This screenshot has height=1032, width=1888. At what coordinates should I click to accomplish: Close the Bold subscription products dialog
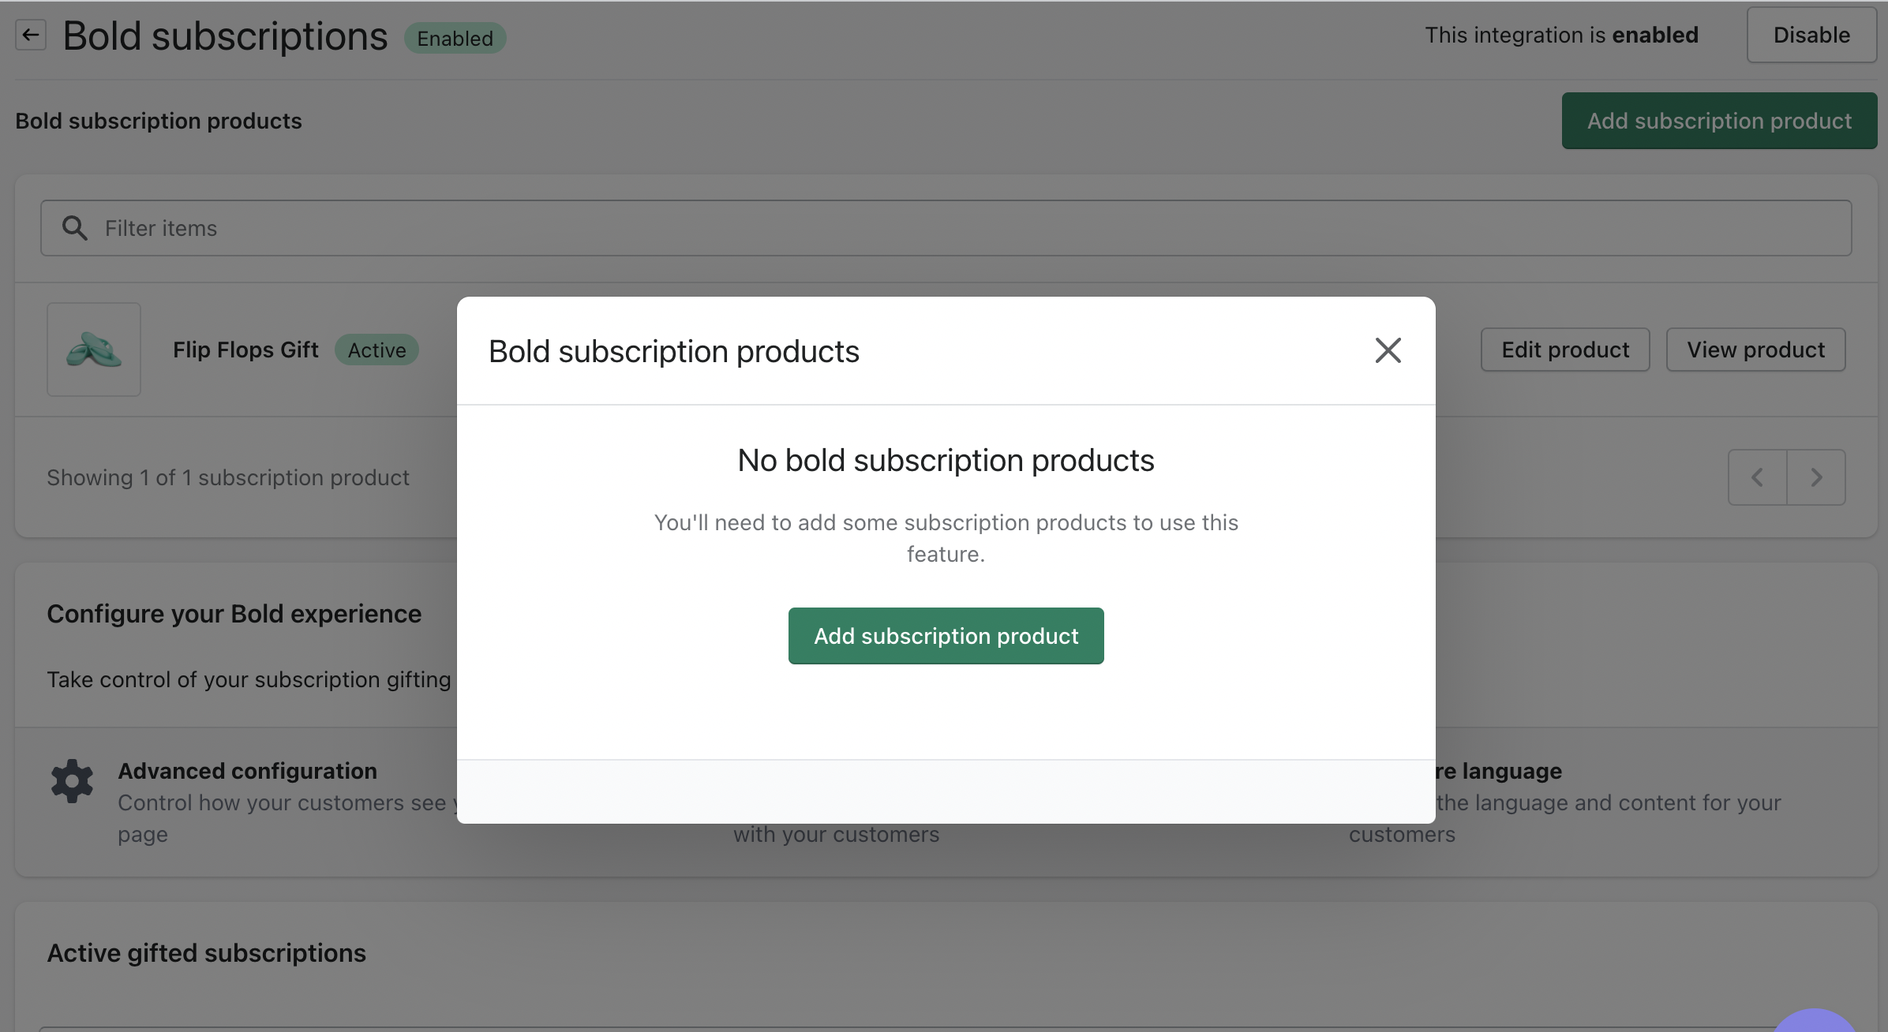point(1388,350)
